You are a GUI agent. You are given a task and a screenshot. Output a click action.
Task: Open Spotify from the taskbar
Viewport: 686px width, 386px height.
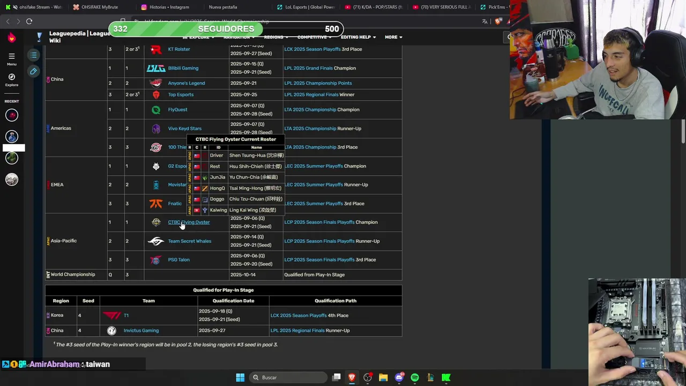(x=415, y=377)
